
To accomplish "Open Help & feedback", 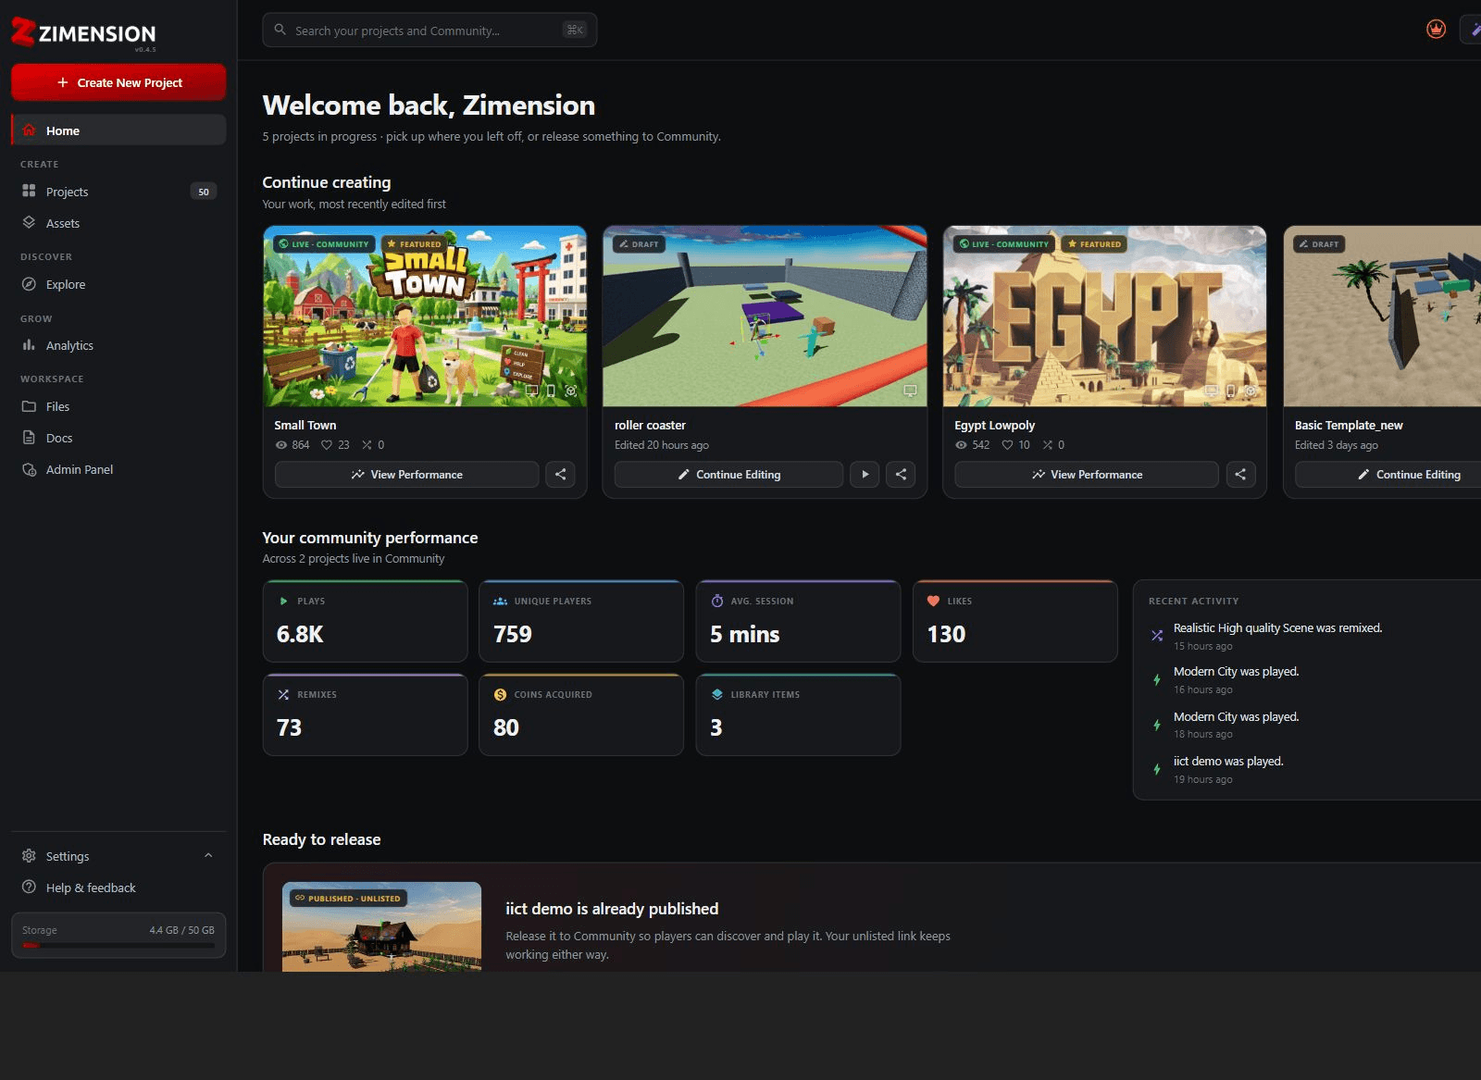I will (118, 888).
